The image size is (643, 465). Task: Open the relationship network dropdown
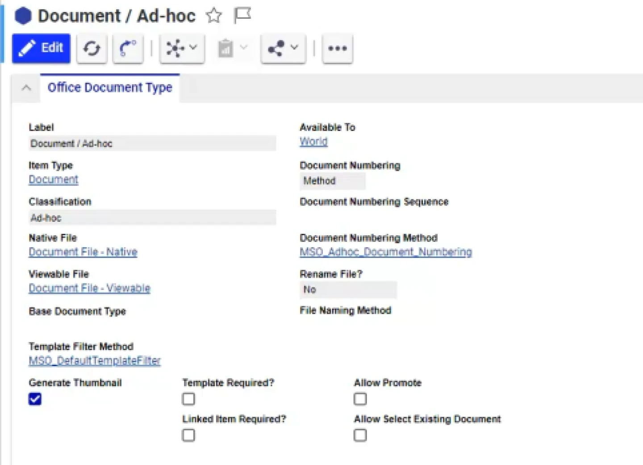(x=182, y=48)
